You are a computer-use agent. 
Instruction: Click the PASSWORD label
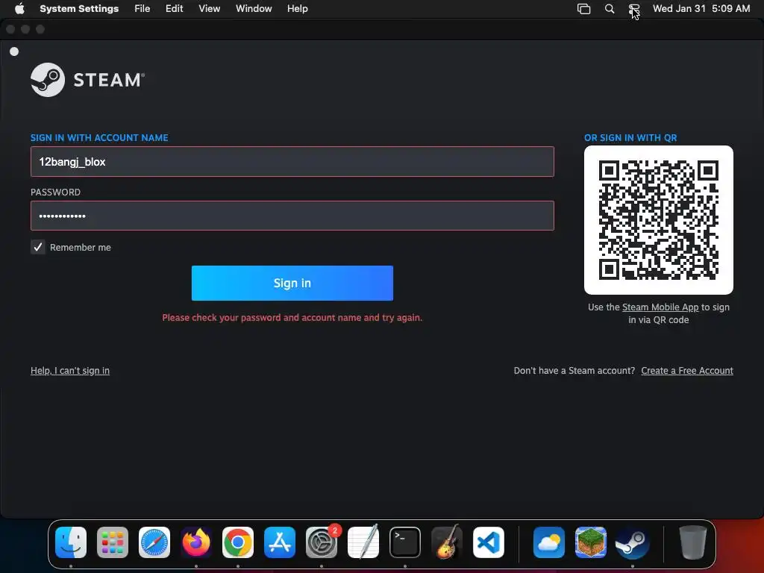click(x=55, y=192)
